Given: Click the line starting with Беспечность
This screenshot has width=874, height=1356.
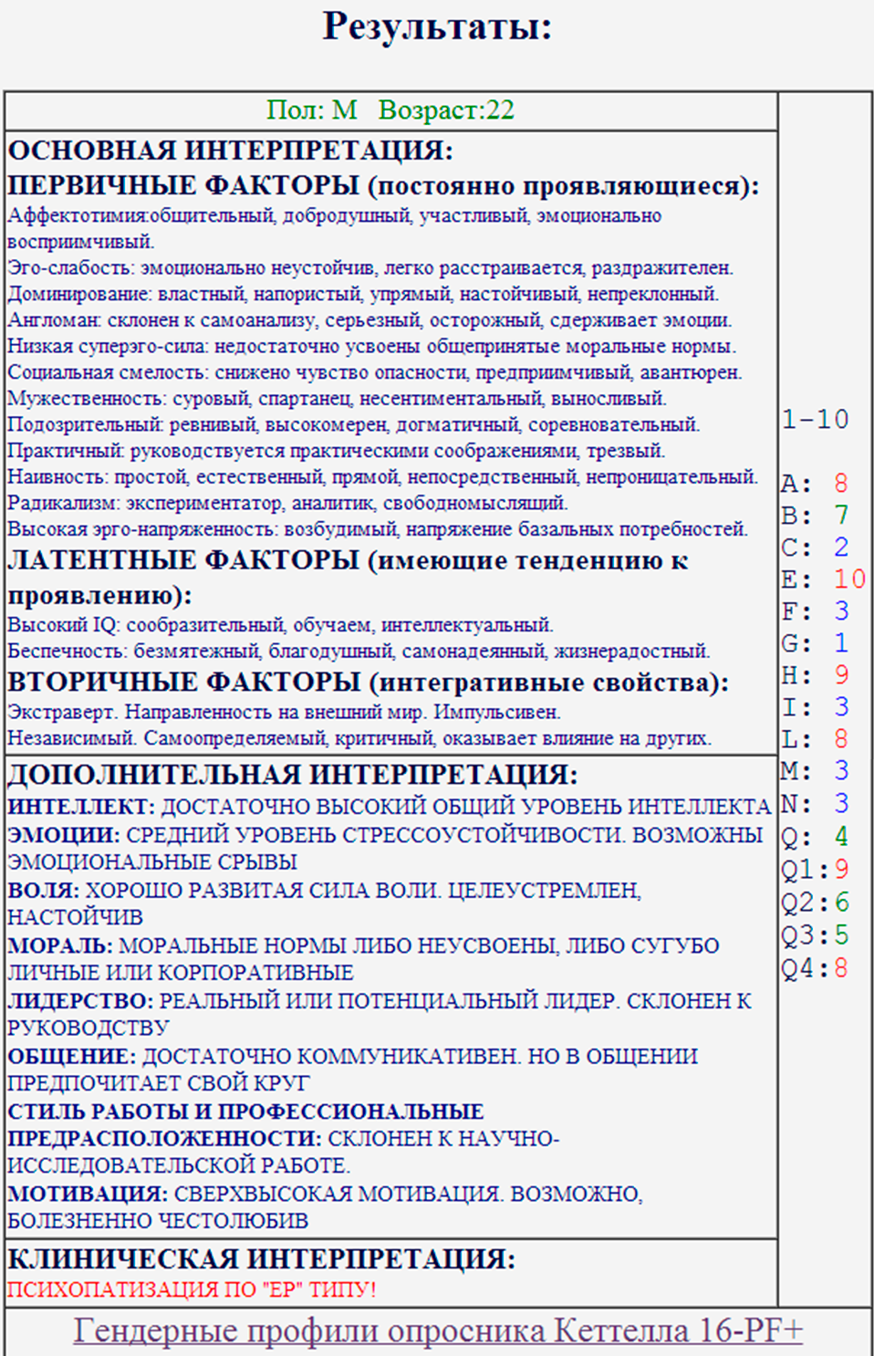Looking at the screenshot, I should [359, 651].
